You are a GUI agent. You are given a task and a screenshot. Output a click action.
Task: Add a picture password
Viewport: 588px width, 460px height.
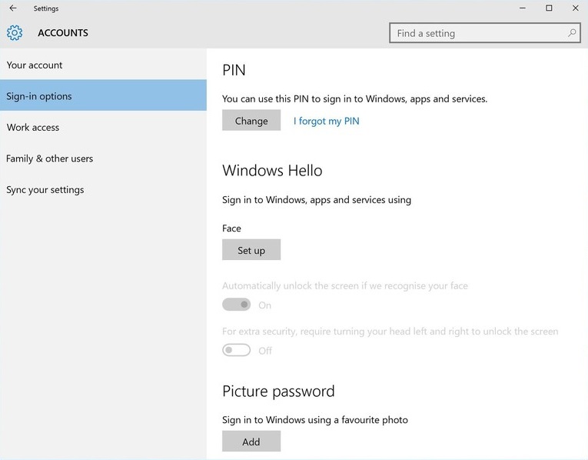251,442
